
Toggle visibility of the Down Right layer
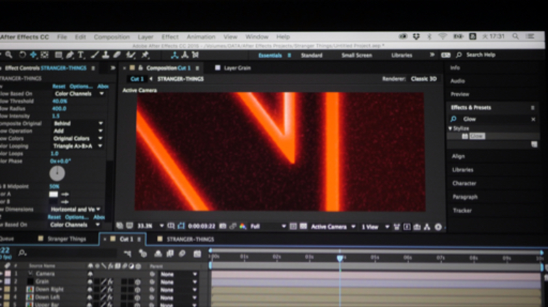pyautogui.click(x=90, y=289)
